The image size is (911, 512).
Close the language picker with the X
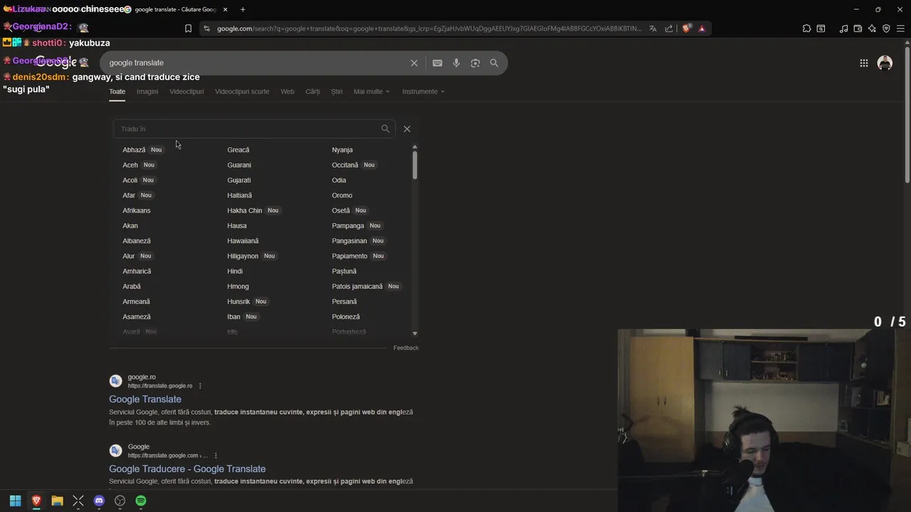[407, 129]
